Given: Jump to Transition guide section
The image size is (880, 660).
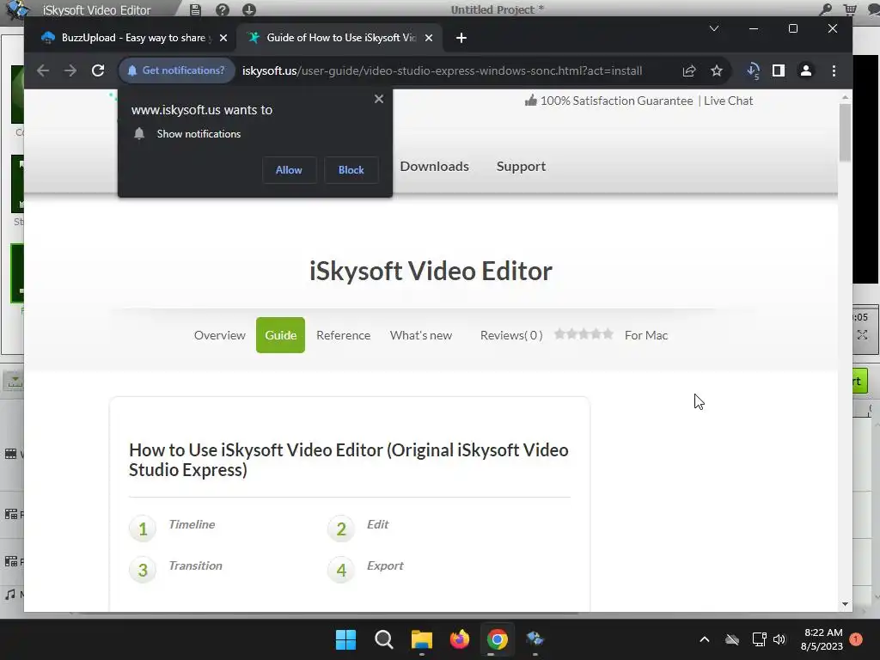Looking at the screenshot, I should (x=195, y=565).
